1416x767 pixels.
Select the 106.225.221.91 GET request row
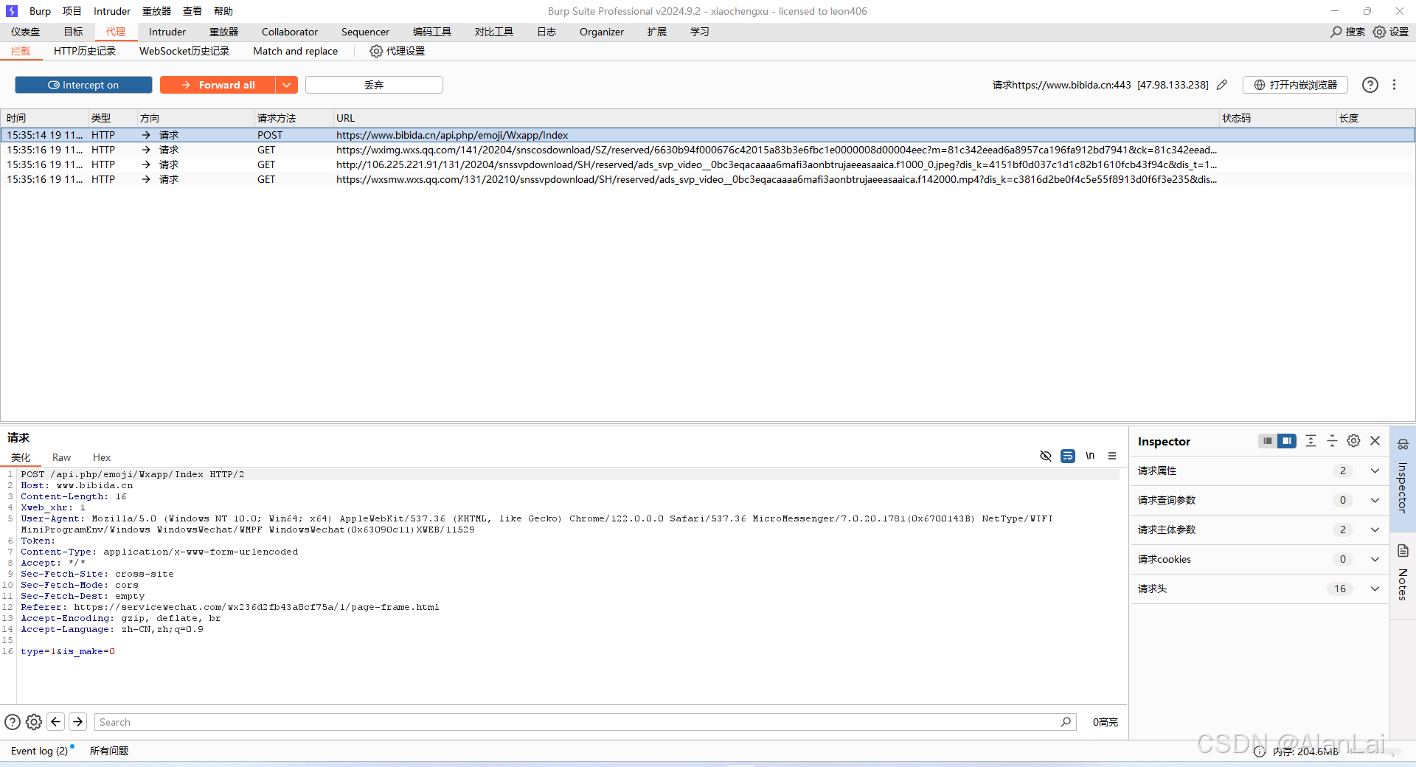click(708, 164)
